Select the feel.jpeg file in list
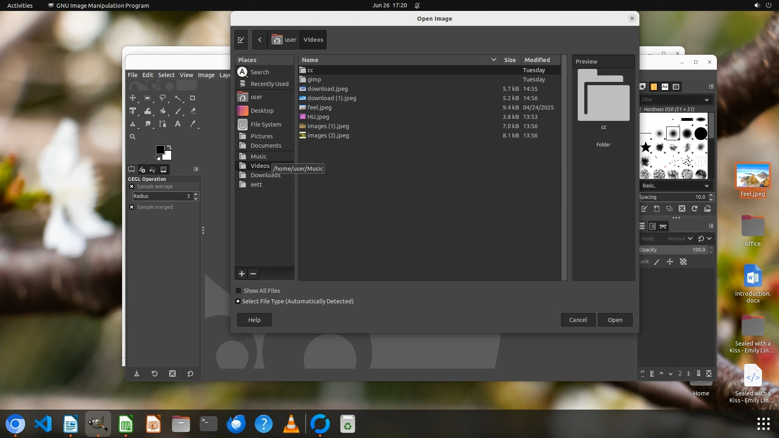779x438 pixels. 319,107
